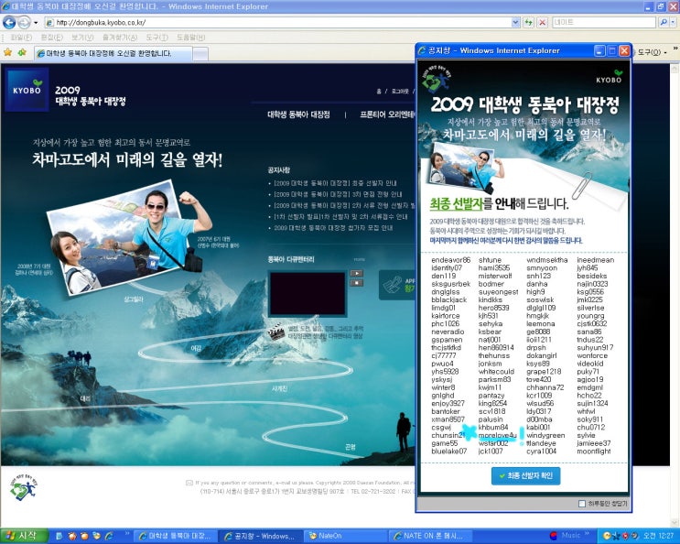Image resolution: width=680 pixels, height=544 pixels.
Task: Open the 편집(E) menu
Action: (x=51, y=38)
